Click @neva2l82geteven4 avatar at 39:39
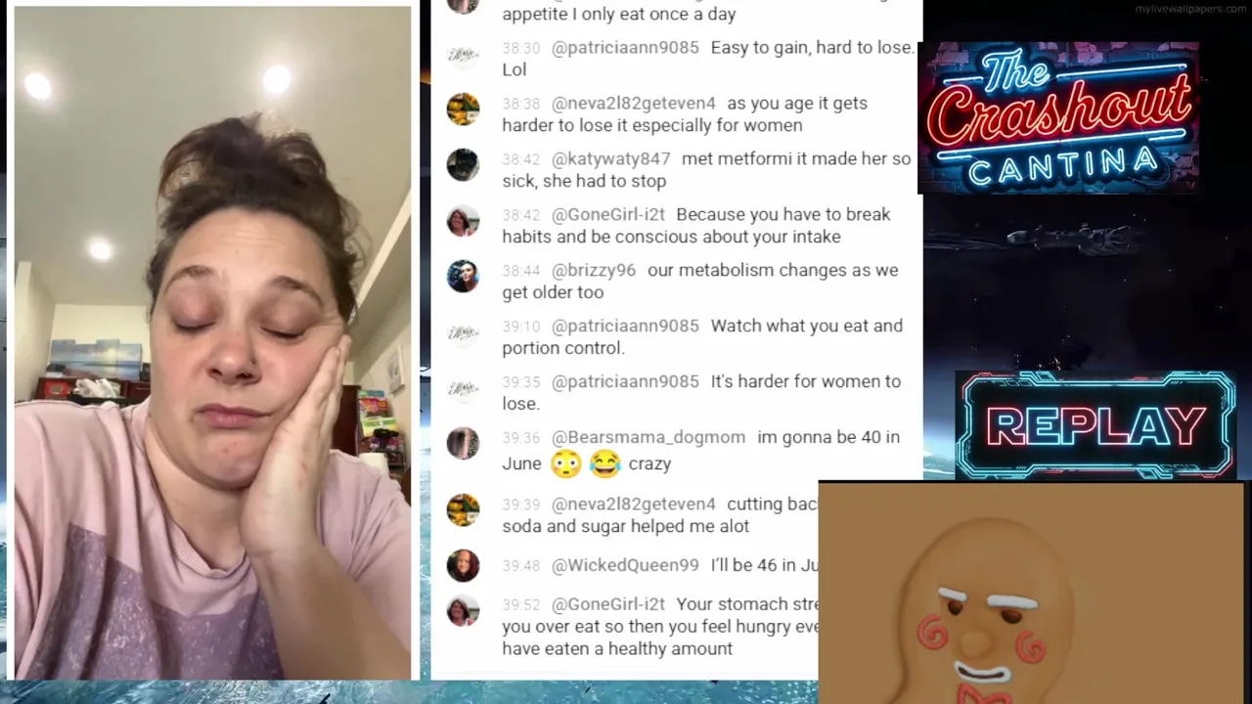The image size is (1252, 704). point(463,510)
